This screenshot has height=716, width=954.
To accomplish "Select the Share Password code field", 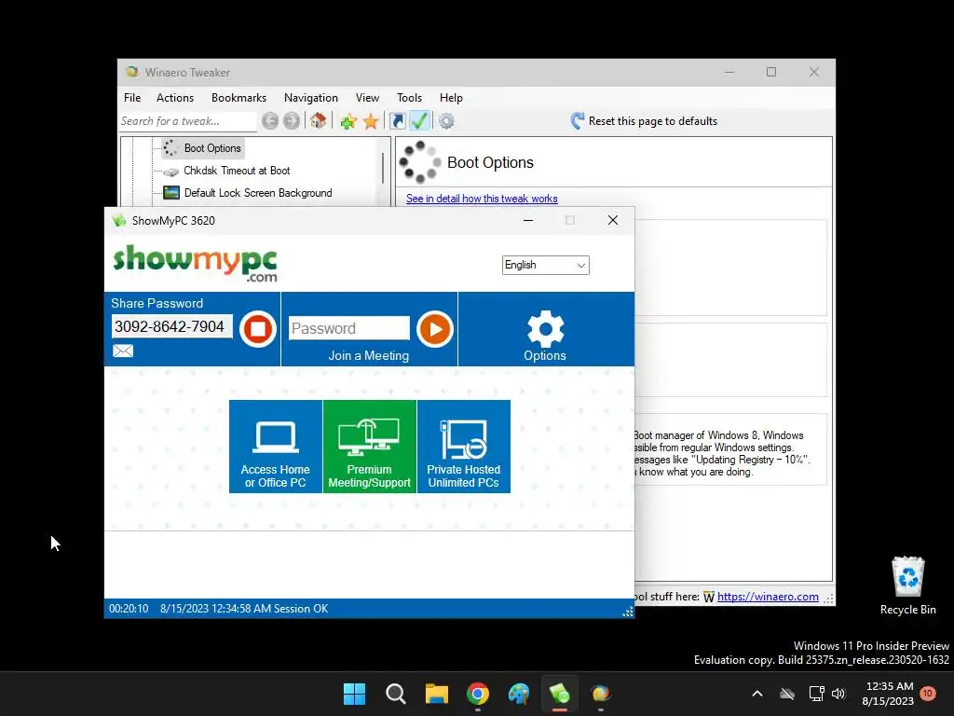I will tap(171, 326).
